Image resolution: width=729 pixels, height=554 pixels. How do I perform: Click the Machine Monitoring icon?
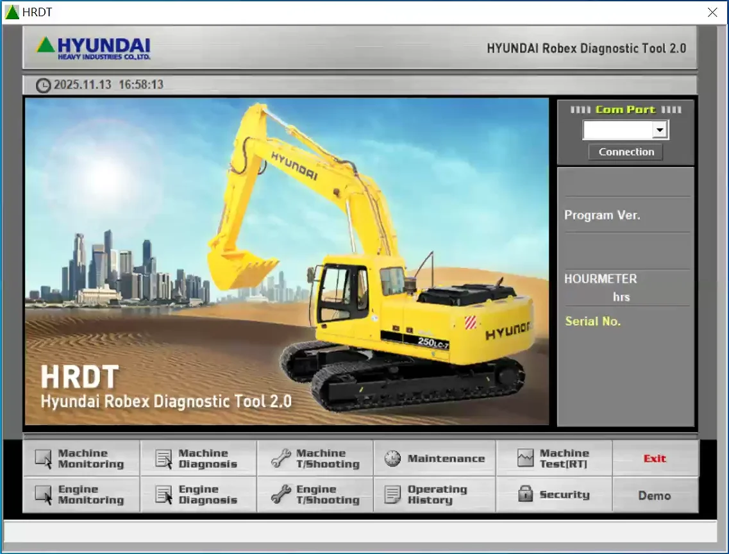pyautogui.click(x=44, y=458)
